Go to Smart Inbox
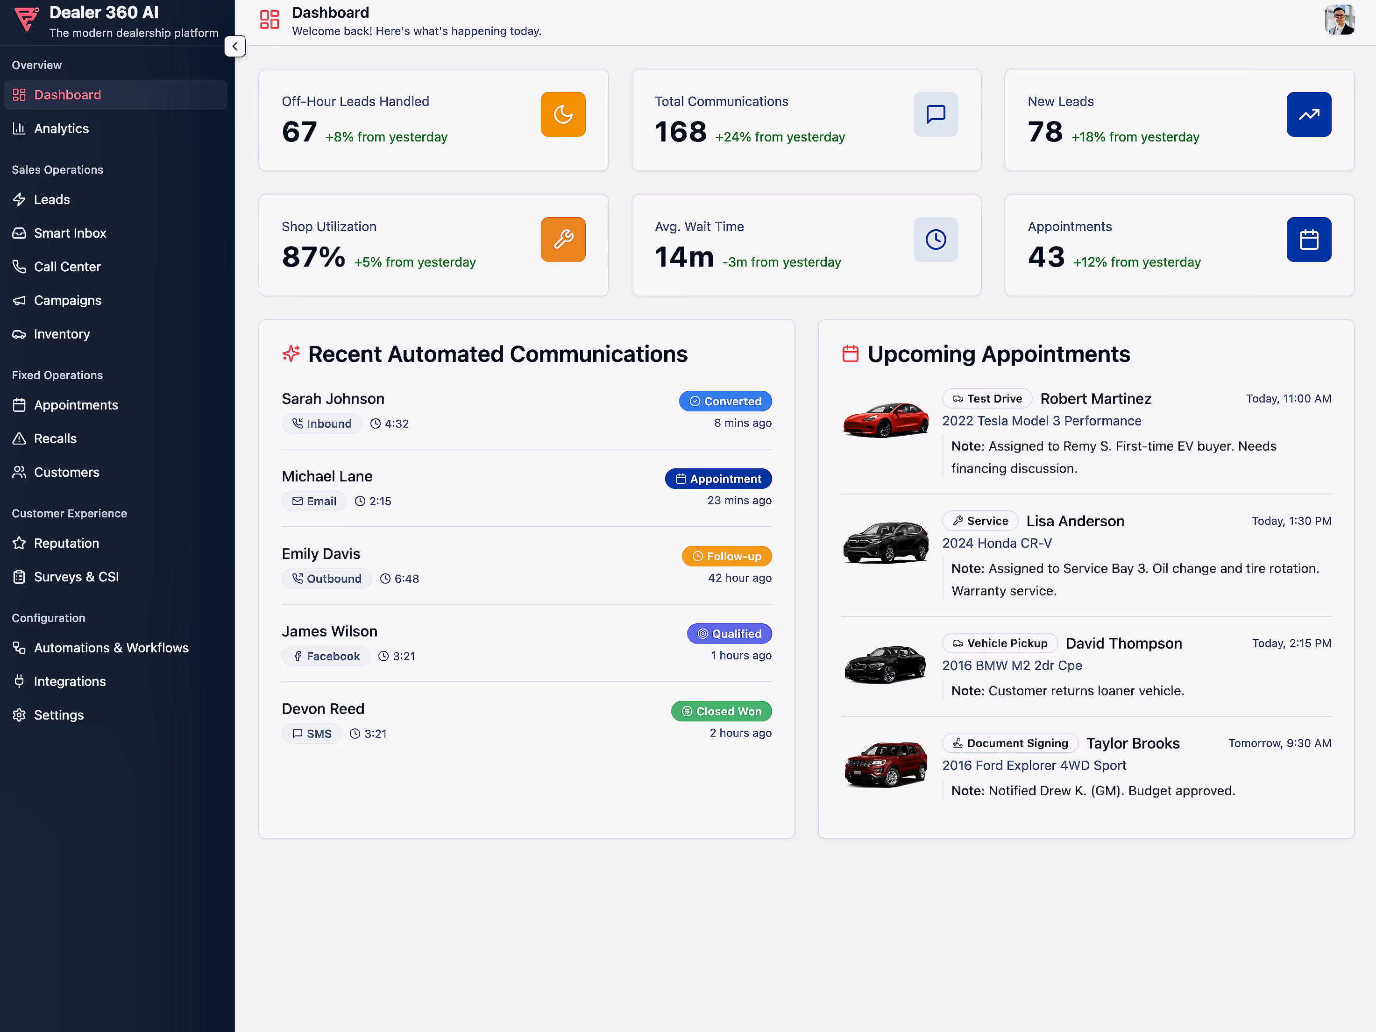The height and width of the screenshot is (1032, 1376). coord(70,233)
